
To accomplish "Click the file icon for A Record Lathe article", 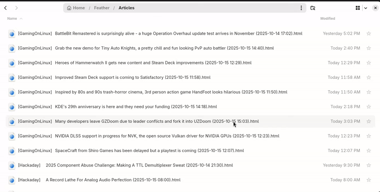I will click(12, 180).
